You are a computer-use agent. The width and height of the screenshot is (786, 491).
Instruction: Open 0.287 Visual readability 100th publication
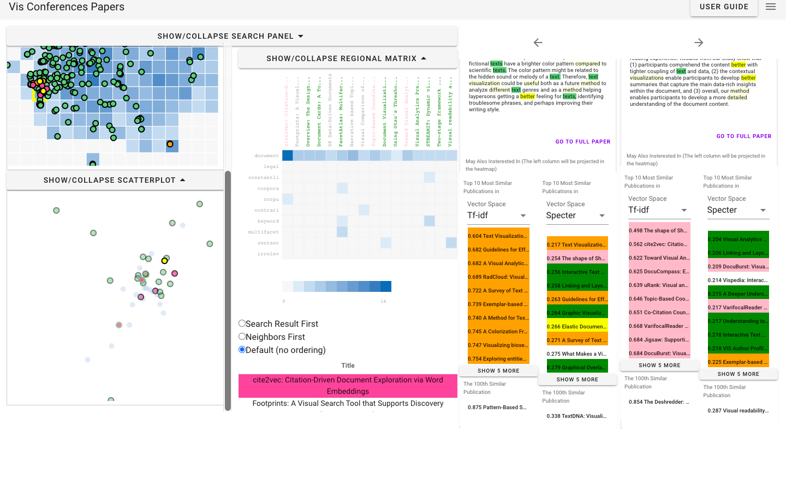click(739, 411)
